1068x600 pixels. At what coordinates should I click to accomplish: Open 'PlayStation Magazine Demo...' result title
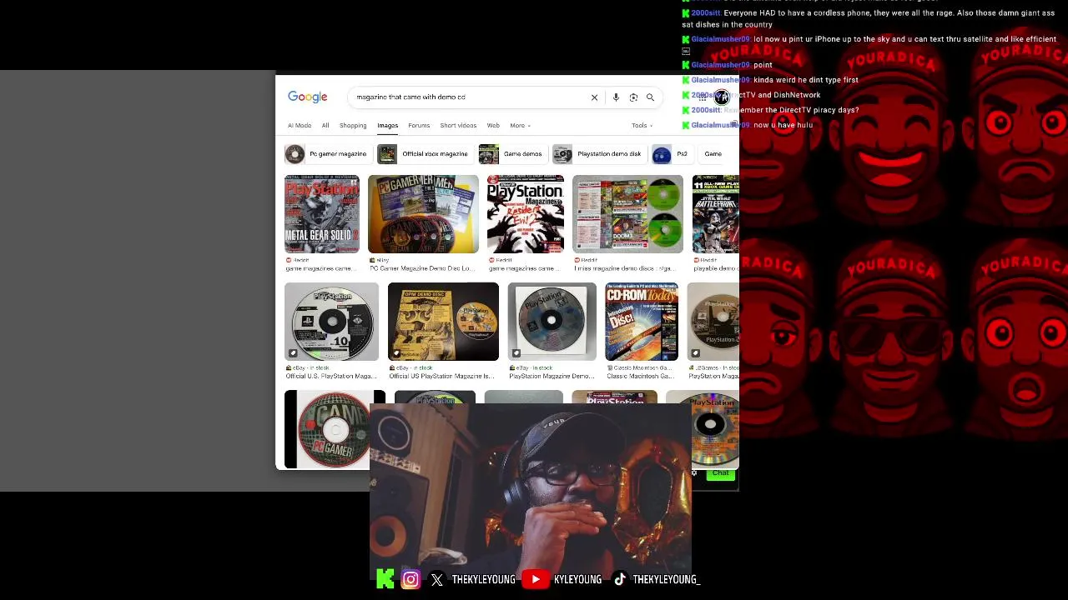click(x=552, y=376)
